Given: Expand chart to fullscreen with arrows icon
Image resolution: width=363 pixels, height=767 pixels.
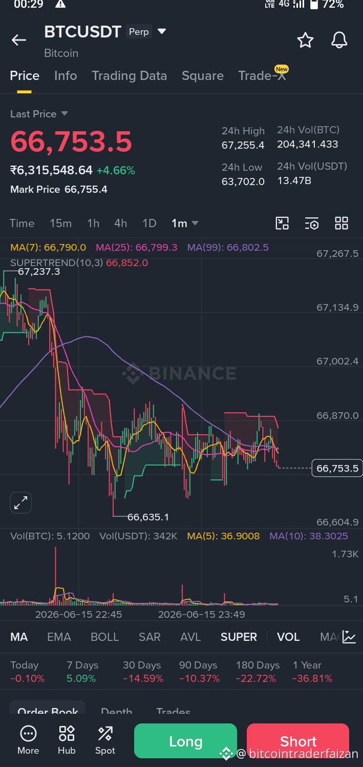Looking at the screenshot, I should pos(21,503).
